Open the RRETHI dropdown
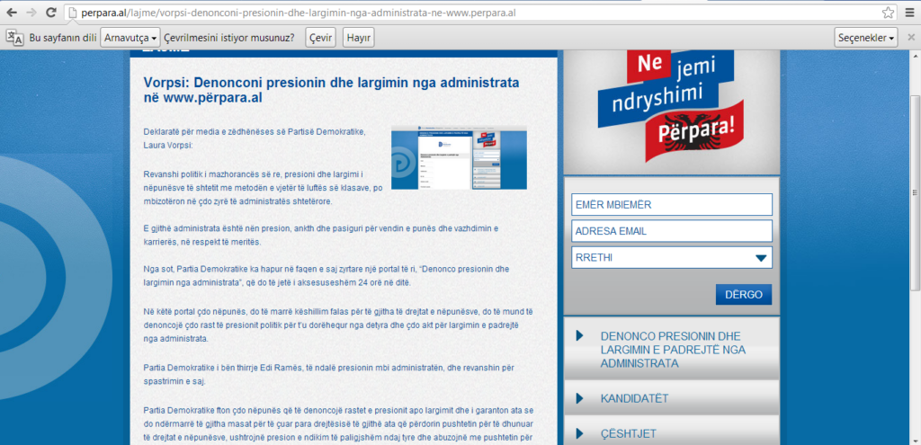The height and width of the screenshot is (445, 921). tap(671, 258)
